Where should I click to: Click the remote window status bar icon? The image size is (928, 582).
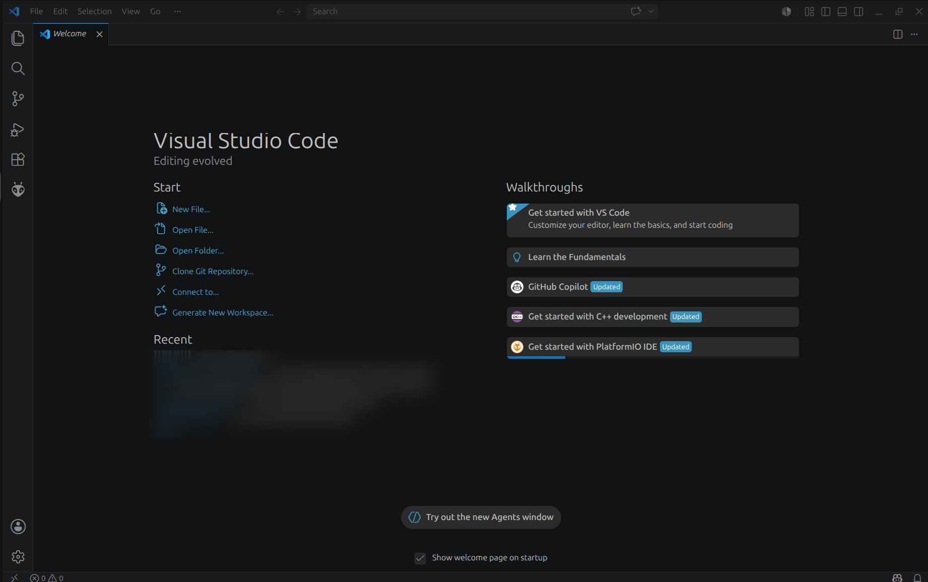click(x=14, y=577)
